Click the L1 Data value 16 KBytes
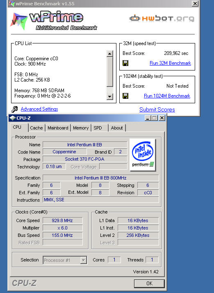Image resolution: width=214 pixels, height=293 pixels. (138, 220)
